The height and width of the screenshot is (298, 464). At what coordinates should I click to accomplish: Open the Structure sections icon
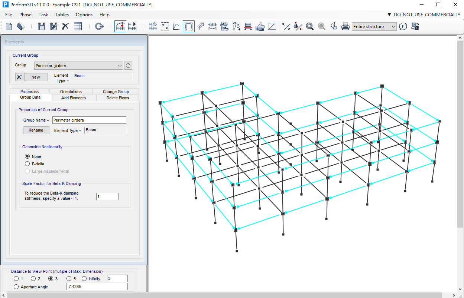pyautogui.click(x=248, y=26)
